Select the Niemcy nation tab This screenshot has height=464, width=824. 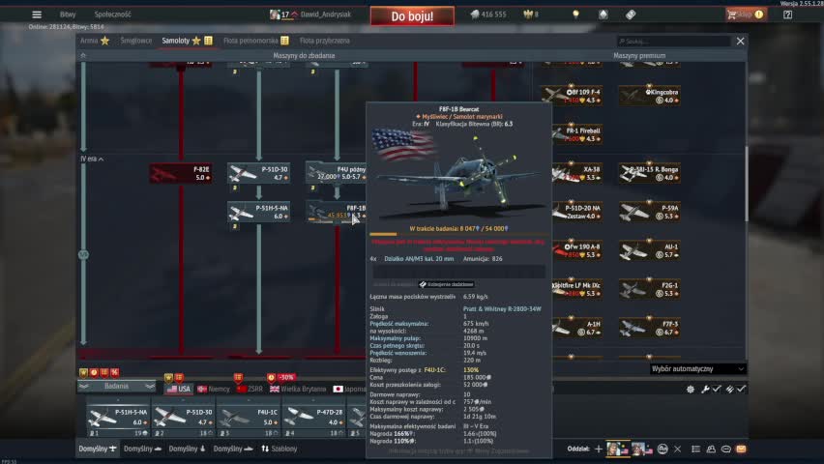(214, 389)
